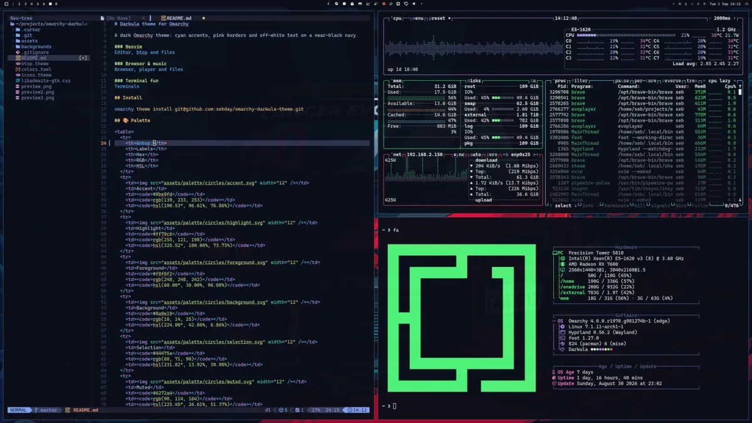Toggle pause in btop proc panel
The image size is (752, 423).
click(622, 81)
